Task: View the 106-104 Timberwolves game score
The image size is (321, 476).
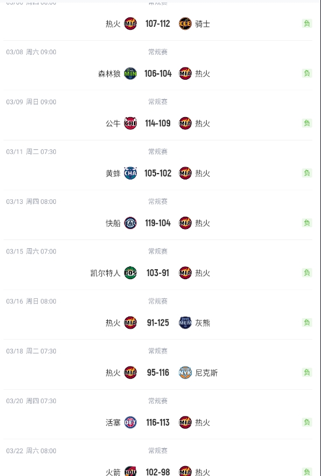Action: 158,73
